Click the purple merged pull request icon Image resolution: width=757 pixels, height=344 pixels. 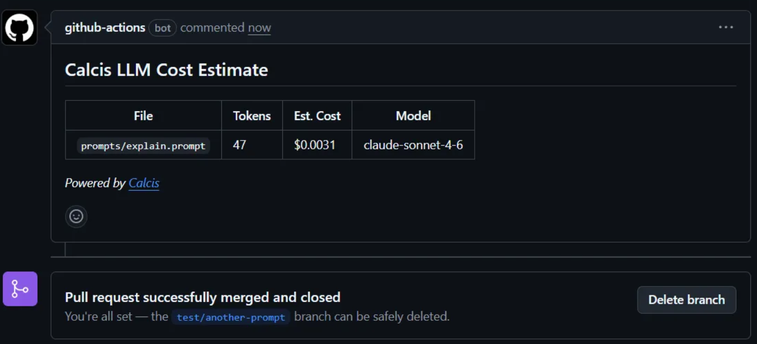[20, 289]
